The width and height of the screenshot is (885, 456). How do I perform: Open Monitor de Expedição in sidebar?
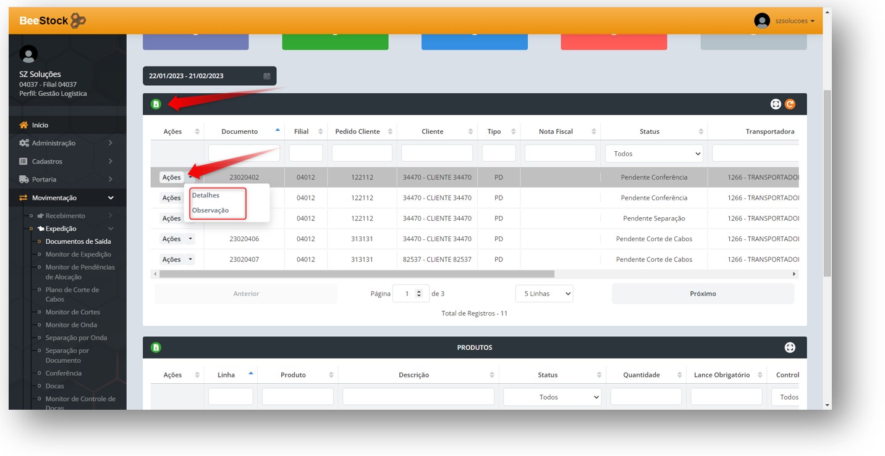pos(78,254)
